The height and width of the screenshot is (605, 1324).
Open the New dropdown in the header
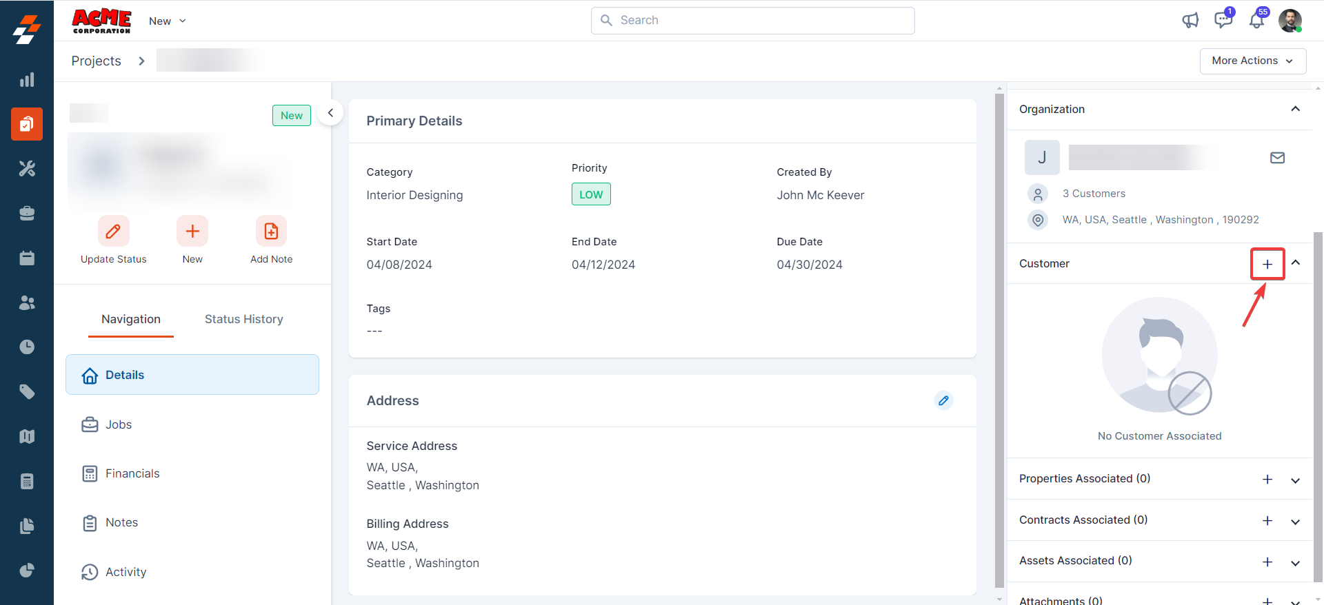point(168,21)
